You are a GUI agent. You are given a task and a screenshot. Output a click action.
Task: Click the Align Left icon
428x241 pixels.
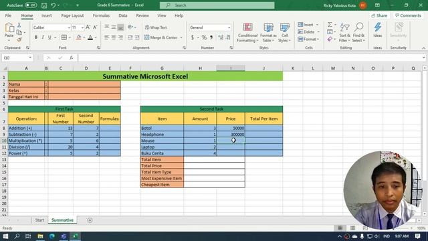pyautogui.click(x=107, y=37)
